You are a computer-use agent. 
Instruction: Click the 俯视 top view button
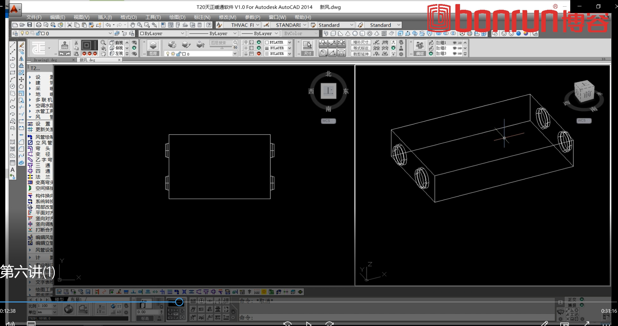(x=116, y=43)
